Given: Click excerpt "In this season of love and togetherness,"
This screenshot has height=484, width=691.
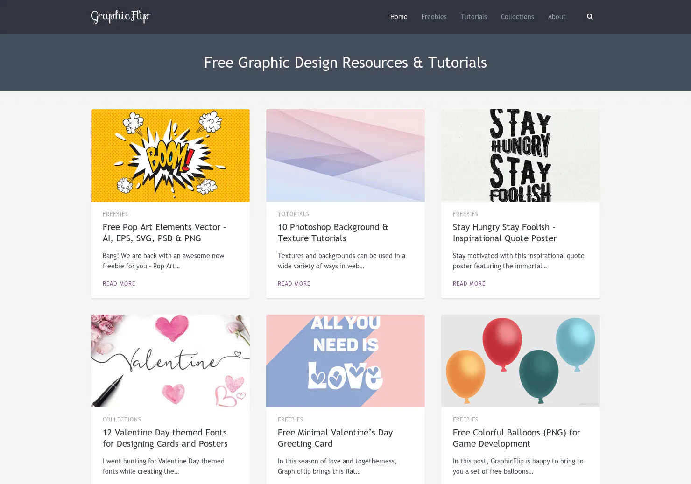Looking at the screenshot, I should click(x=337, y=461).
